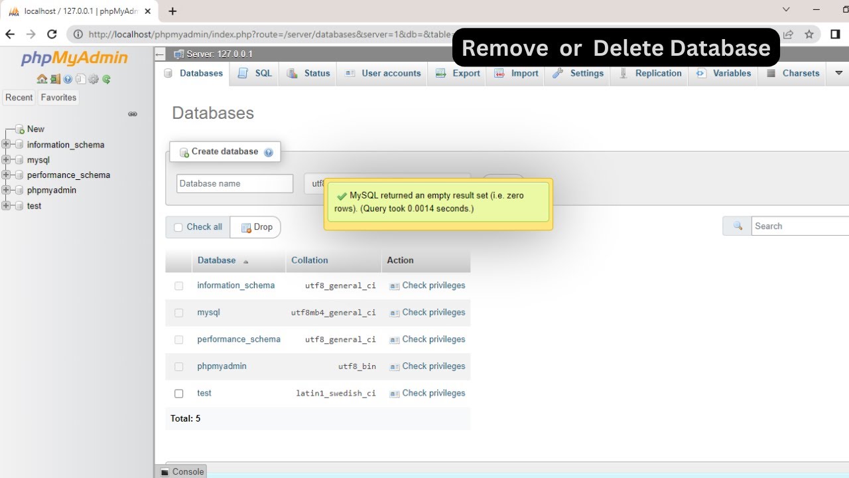Click Check privileges for mysql

[434, 313]
